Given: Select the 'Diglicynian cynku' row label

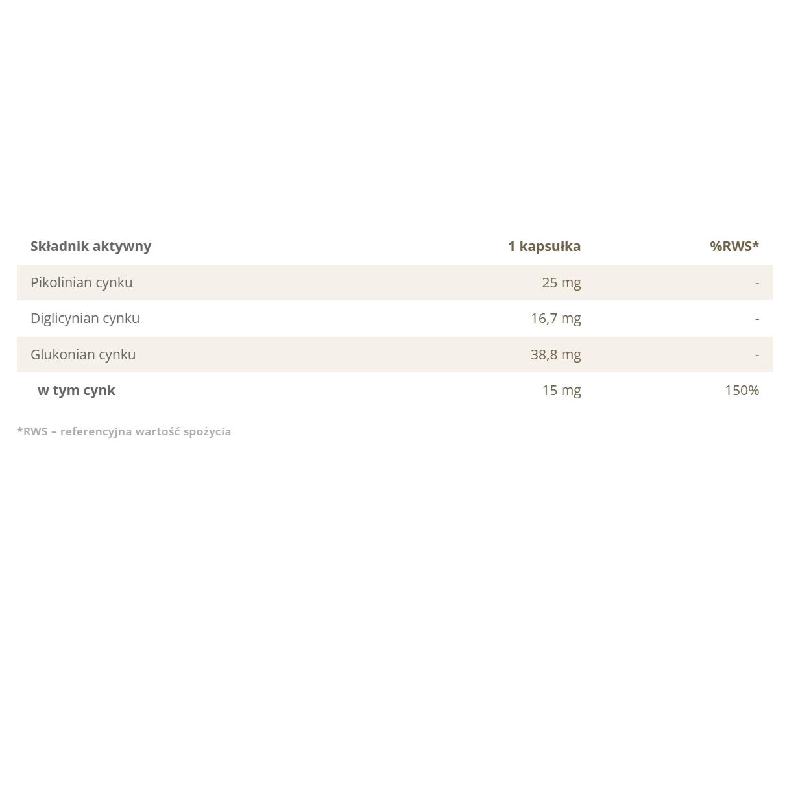Looking at the screenshot, I should pyautogui.click(x=85, y=319).
